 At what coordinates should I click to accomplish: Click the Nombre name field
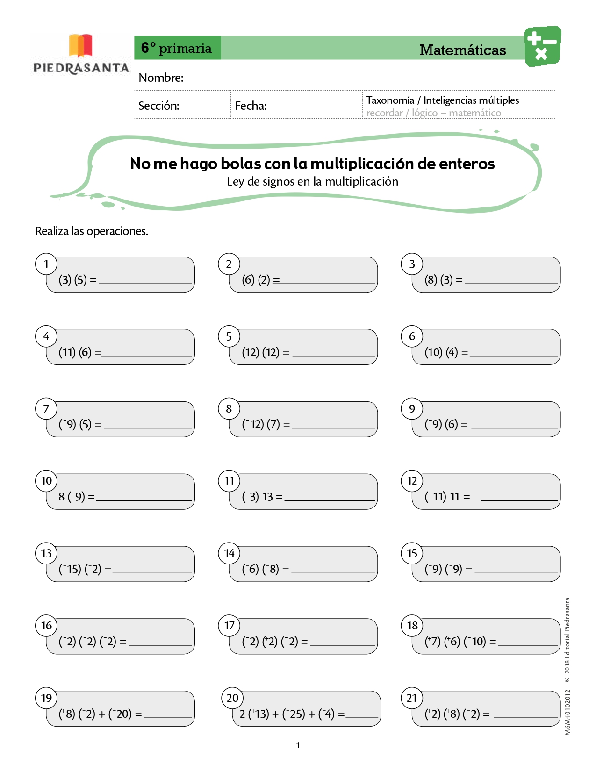pyautogui.click(x=345, y=78)
